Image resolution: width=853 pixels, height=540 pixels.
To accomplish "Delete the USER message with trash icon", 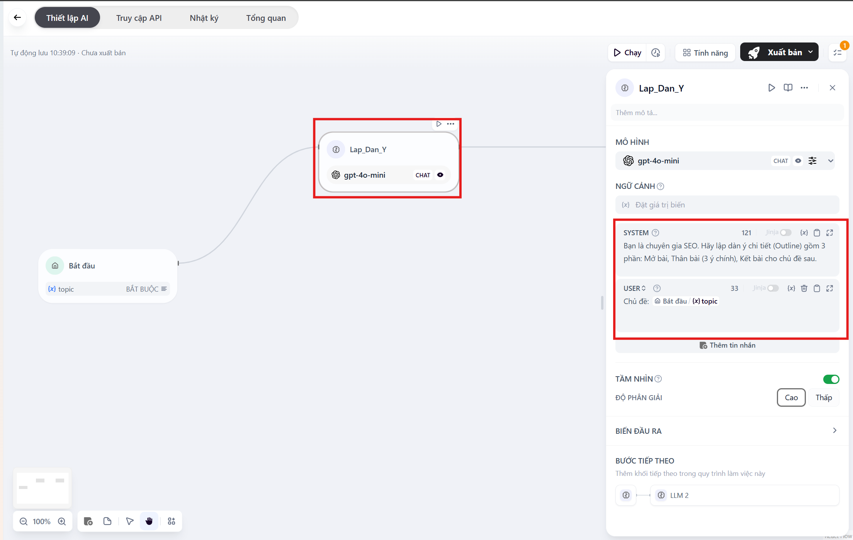I will (x=804, y=288).
